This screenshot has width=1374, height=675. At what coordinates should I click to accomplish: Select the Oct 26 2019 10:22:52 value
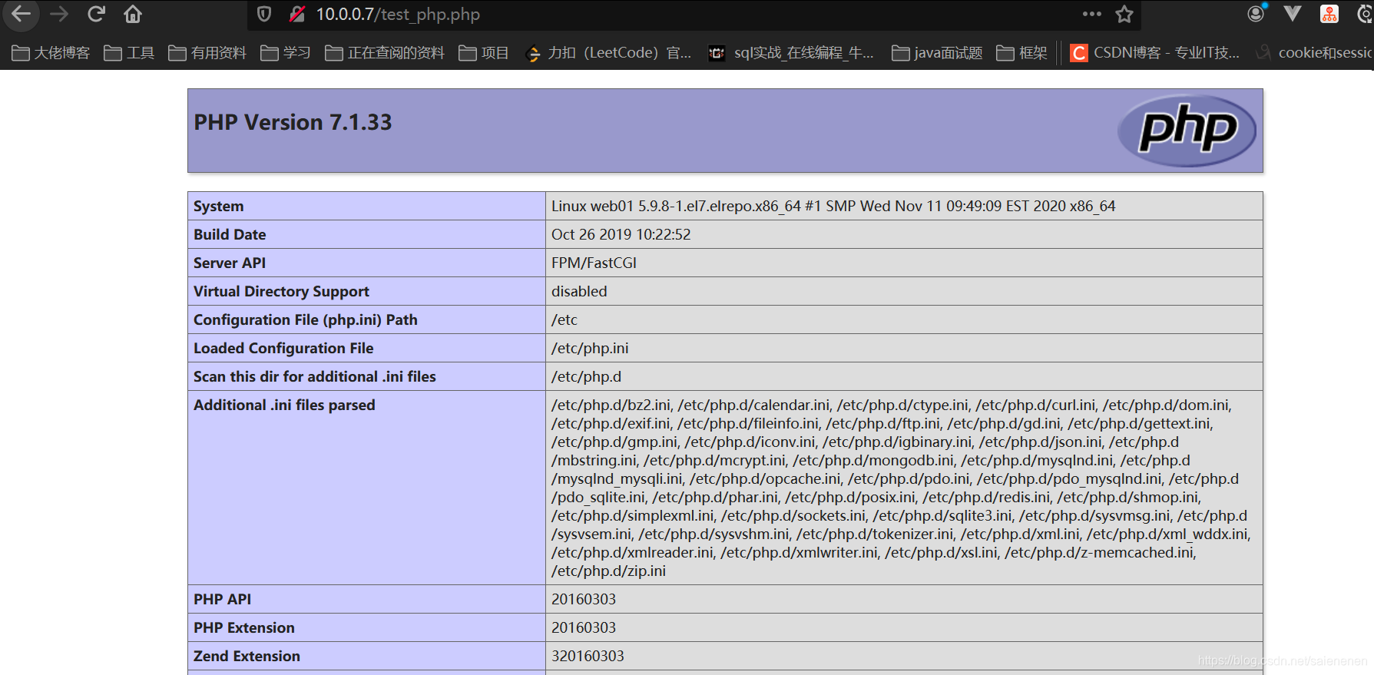(621, 234)
